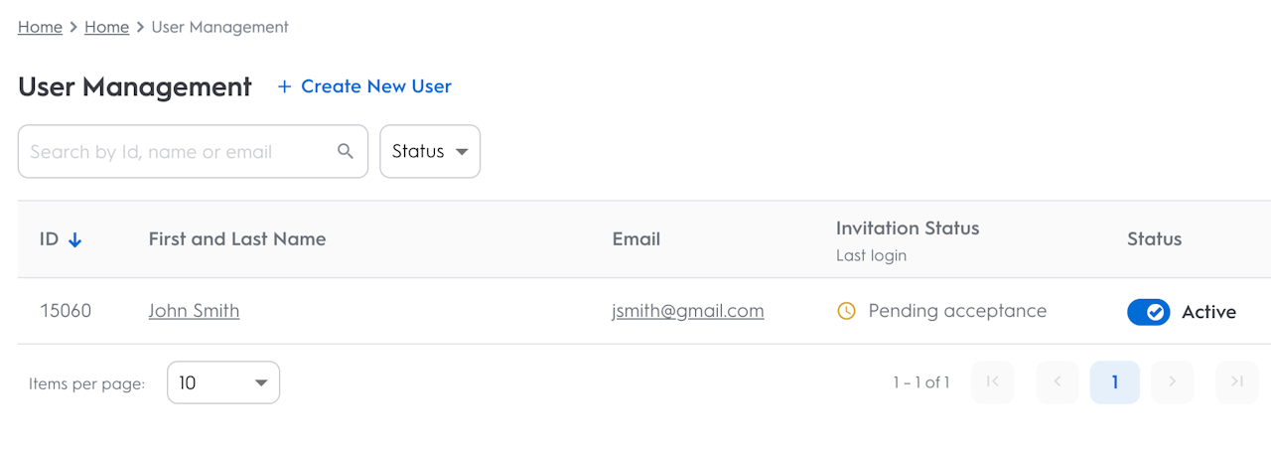This screenshot has height=450, width=1271.
Task: Click the jsmith@gmail.com email link
Action: coord(687,311)
